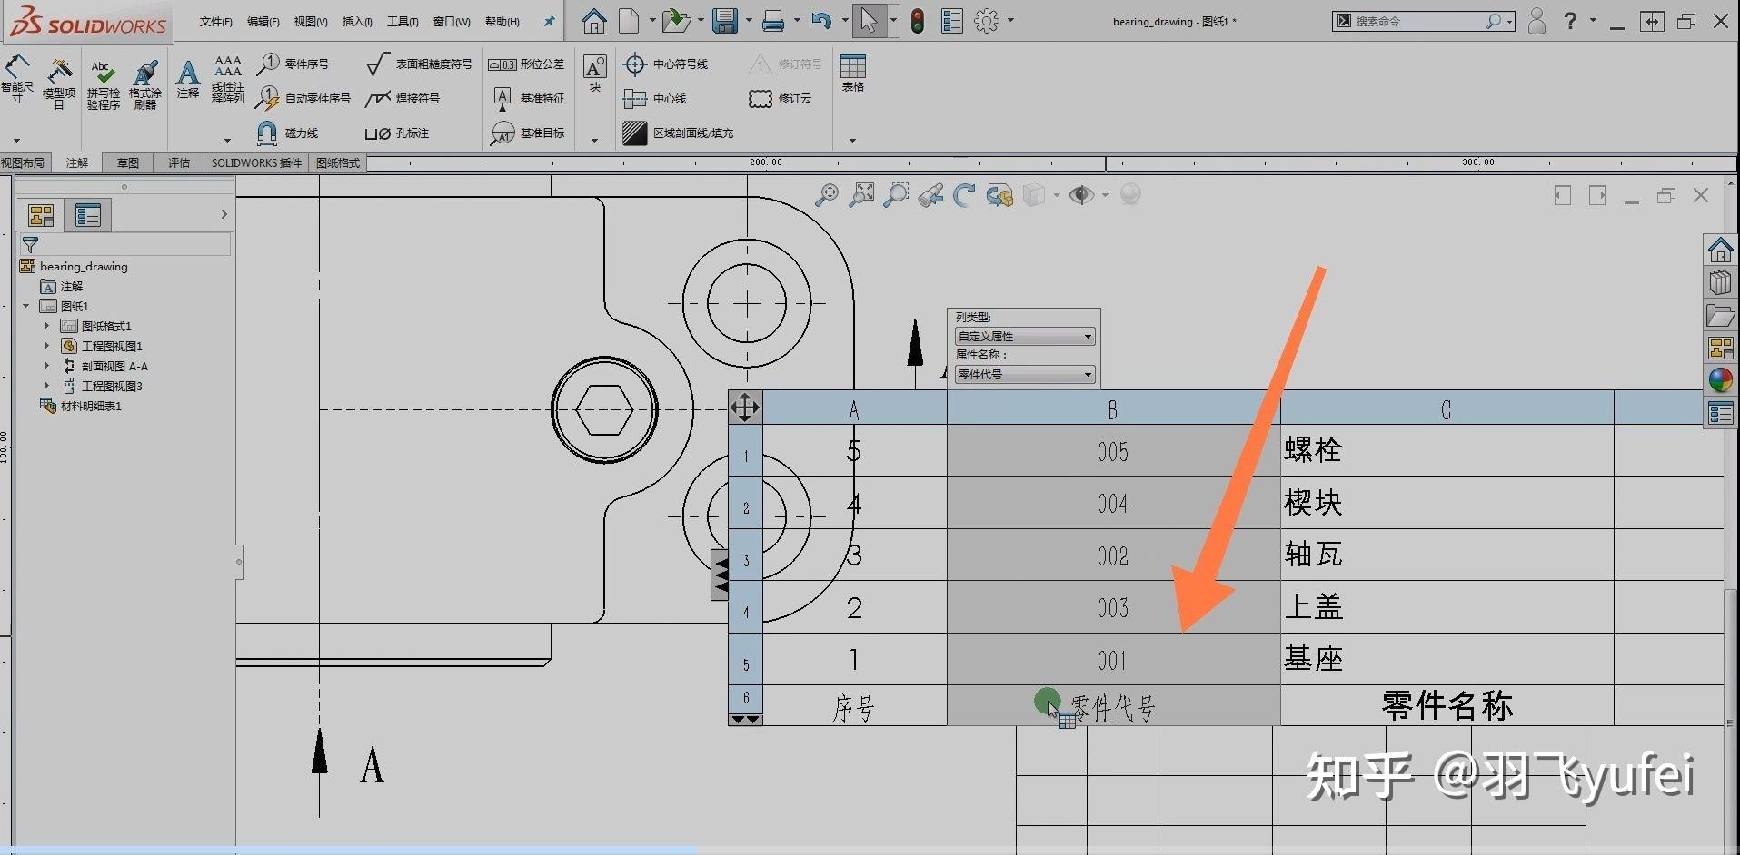Activate the Format Painter (格式涂刷器)
Screen dimensions: 1740x855
click(x=145, y=85)
